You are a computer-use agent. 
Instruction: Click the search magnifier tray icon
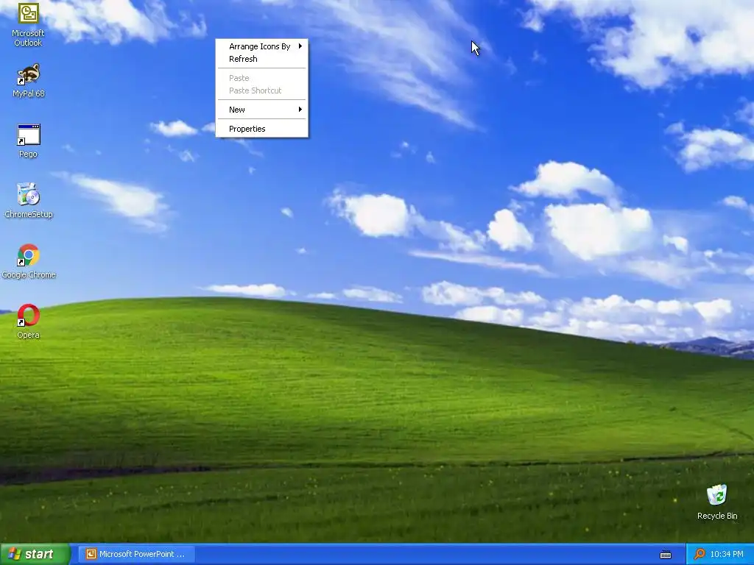point(700,554)
